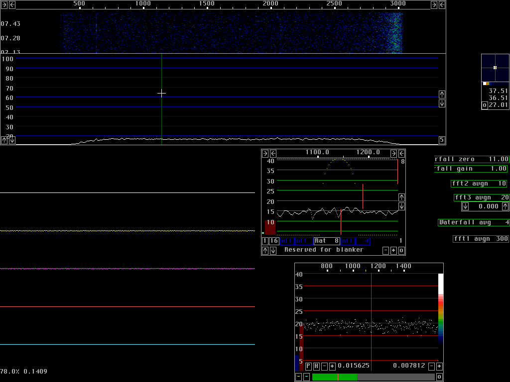Select the "Waterfall avg 4" box
Screen dimensions: 510x382
pyautogui.click(x=474, y=222)
